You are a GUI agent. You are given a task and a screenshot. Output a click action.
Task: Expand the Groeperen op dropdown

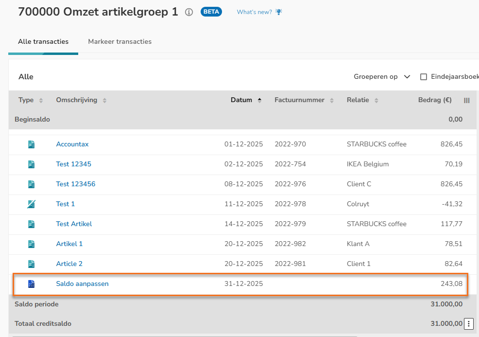tap(382, 77)
